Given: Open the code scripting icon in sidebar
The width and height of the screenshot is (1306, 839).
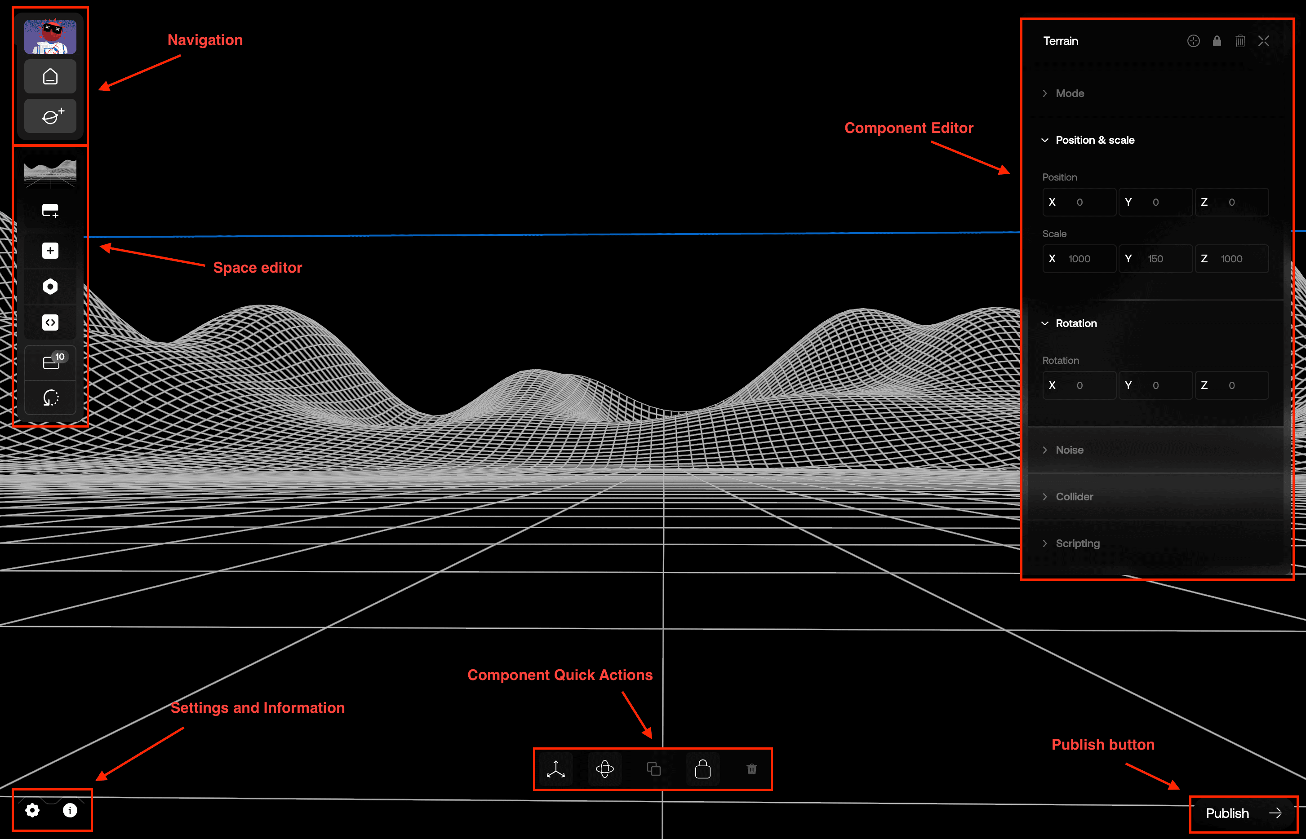Looking at the screenshot, I should click(50, 322).
